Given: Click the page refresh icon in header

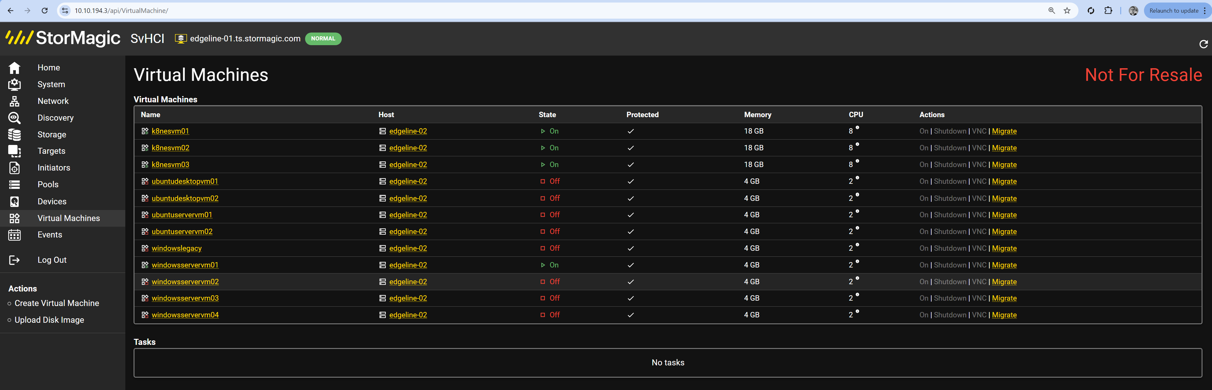Looking at the screenshot, I should point(1203,44).
